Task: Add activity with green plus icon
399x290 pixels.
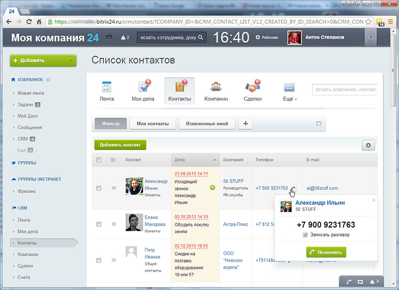Action: (x=212, y=187)
